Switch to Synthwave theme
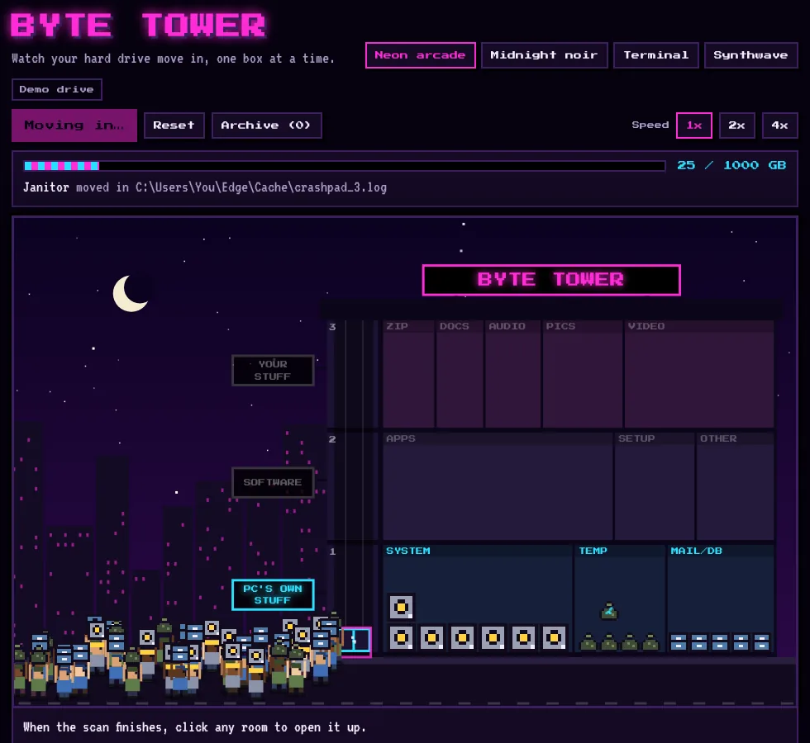 pos(750,55)
